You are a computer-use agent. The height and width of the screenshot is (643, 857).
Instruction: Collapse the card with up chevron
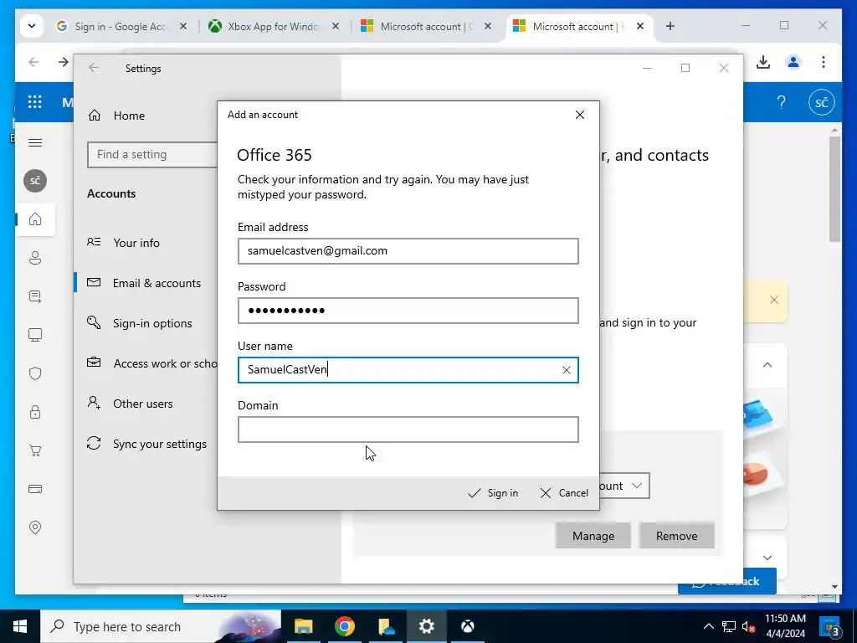[x=767, y=365]
